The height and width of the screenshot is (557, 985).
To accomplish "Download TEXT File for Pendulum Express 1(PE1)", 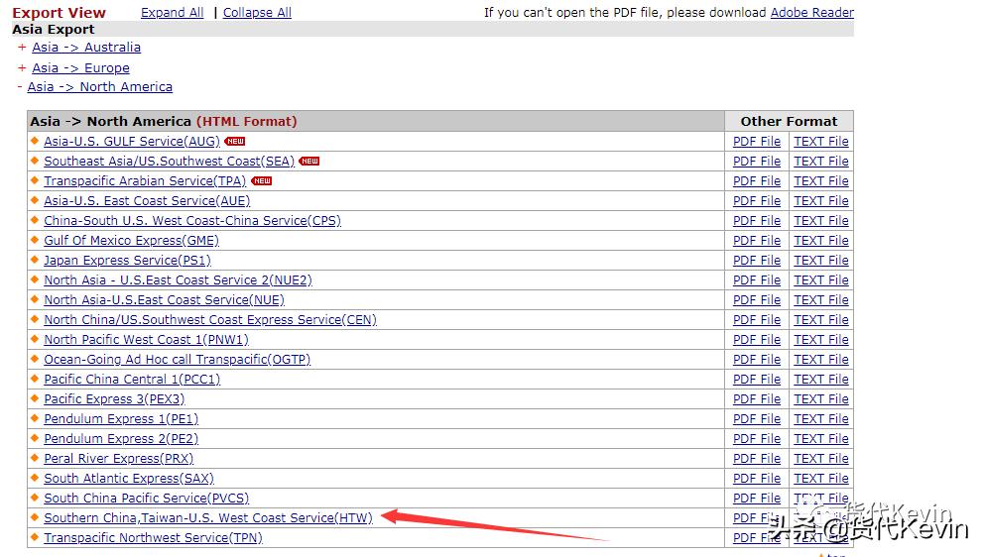I will [821, 419].
